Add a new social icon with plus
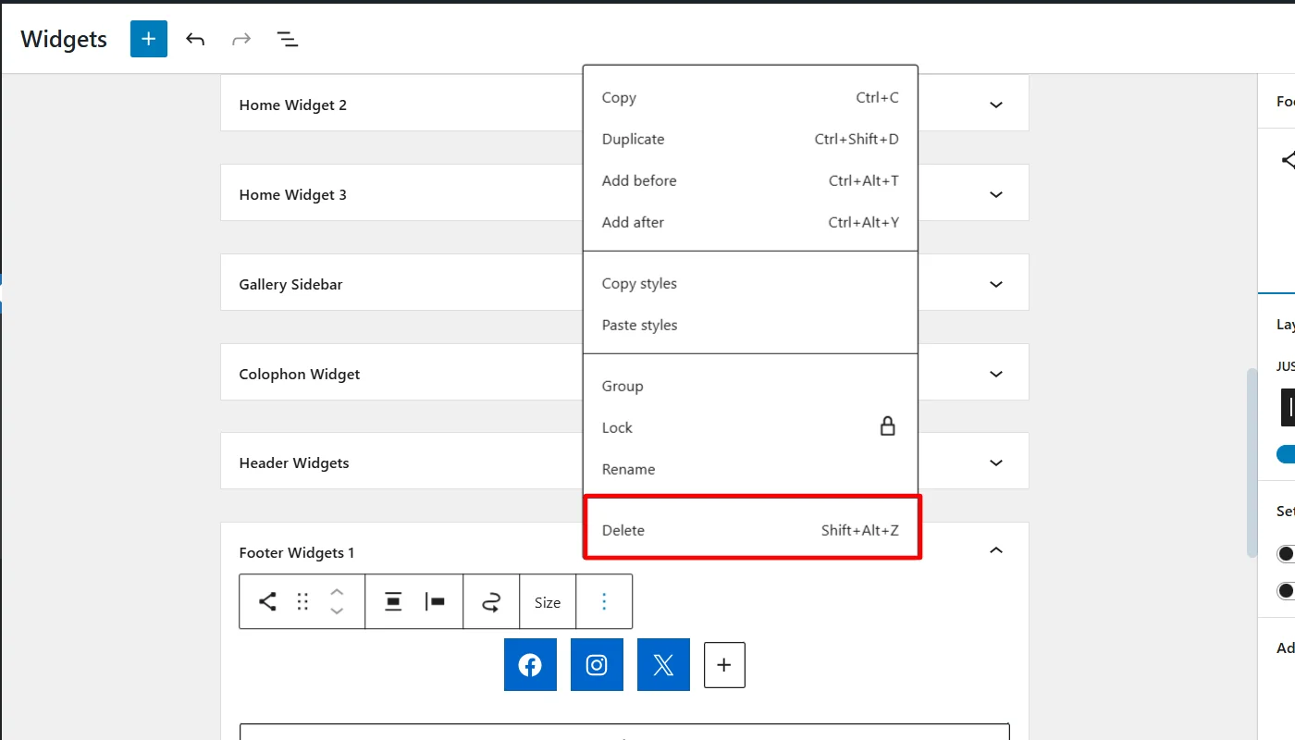The width and height of the screenshot is (1295, 740). [724, 665]
